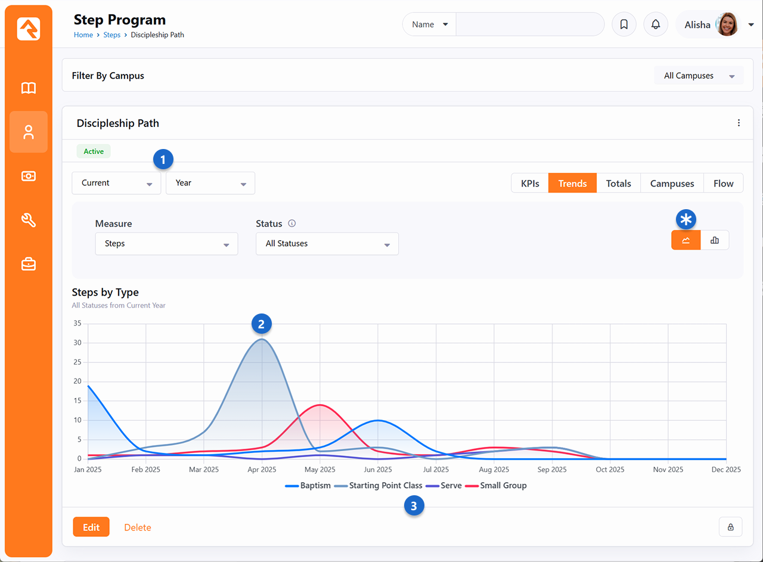This screenshot has width=763, height=562.
Task: Switch to line chart view
Action: tap(686, 240)
